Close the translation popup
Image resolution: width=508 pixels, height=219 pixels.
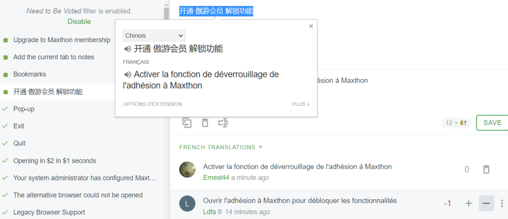[311, 26]
